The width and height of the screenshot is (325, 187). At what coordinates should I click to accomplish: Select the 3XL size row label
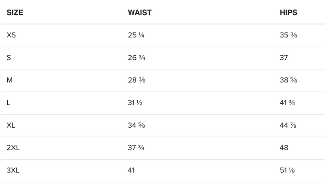(x=13, y=170)
